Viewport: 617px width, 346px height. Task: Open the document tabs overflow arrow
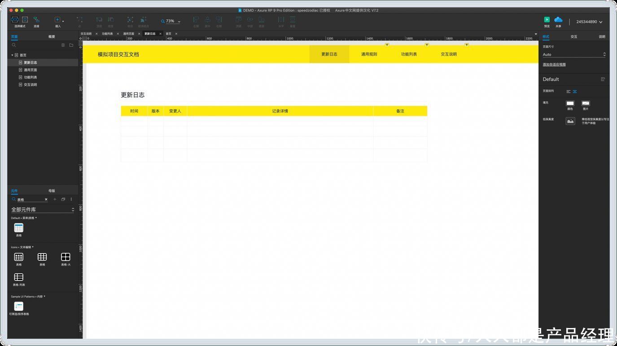[x=536, y=34]
